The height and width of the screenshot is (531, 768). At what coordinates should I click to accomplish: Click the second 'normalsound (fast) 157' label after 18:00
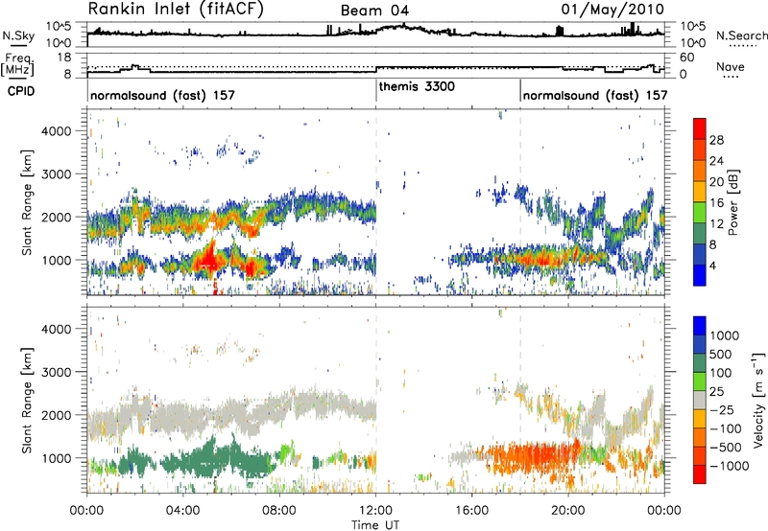(595, 95)
